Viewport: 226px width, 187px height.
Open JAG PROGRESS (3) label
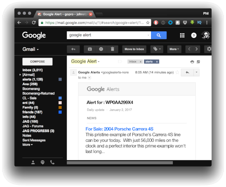click(x=38, y=131)
